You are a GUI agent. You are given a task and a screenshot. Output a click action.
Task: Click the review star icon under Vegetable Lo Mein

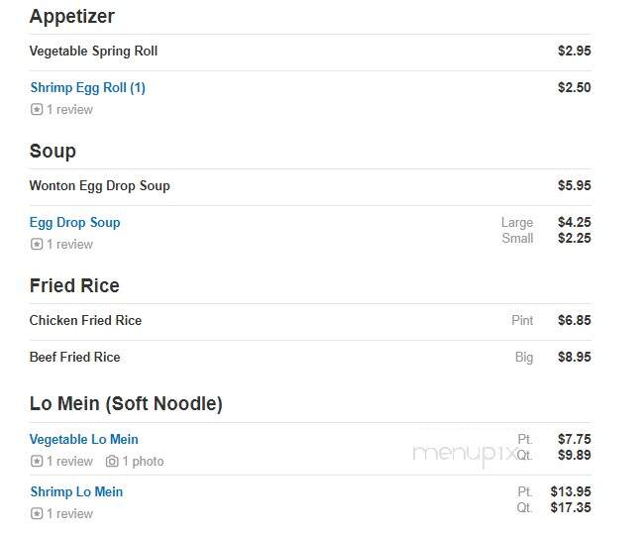click(37, 462)
